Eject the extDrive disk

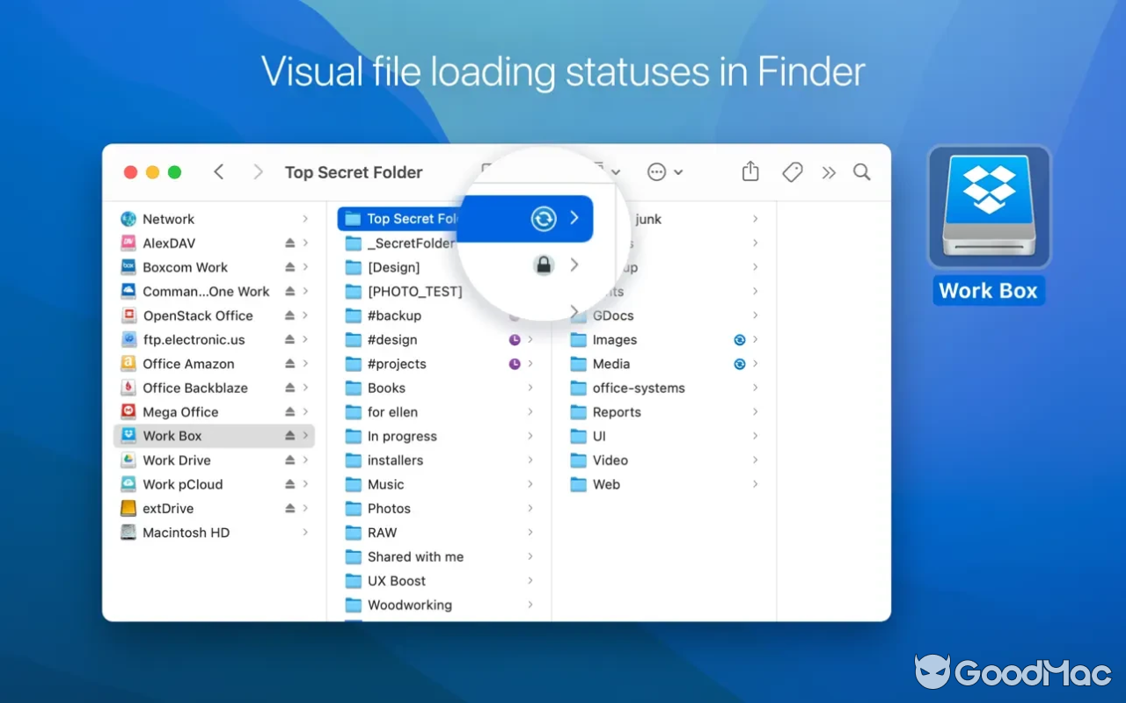point(289,508)
